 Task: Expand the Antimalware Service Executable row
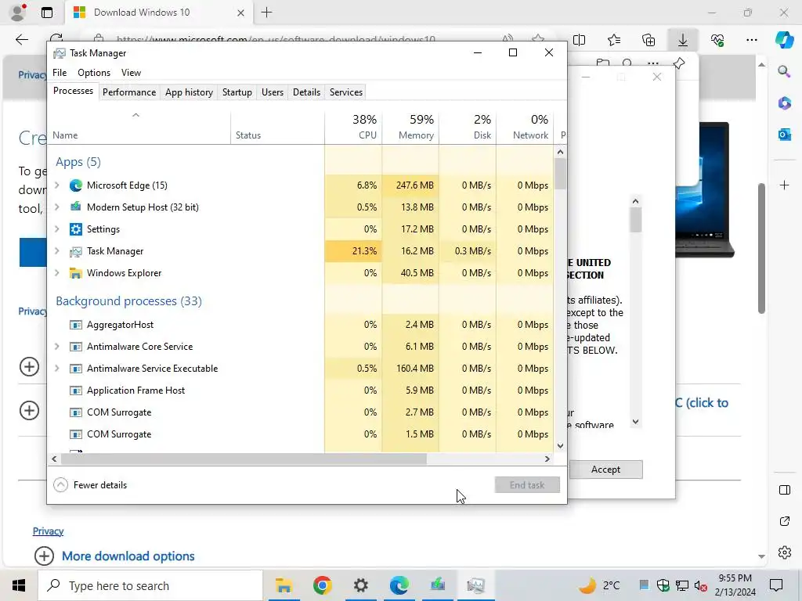click(56, 369)
